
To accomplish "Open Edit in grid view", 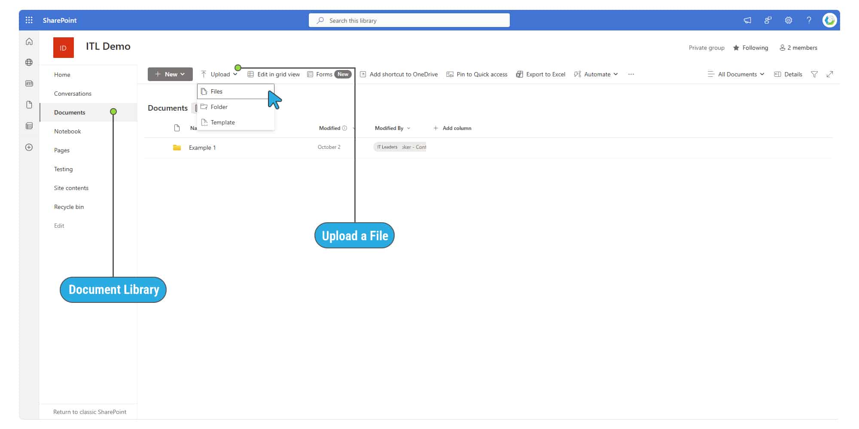I will coord(274,74).
